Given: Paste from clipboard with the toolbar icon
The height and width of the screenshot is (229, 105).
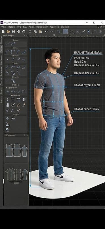Looking at the screenshot, I should [40, 31].
